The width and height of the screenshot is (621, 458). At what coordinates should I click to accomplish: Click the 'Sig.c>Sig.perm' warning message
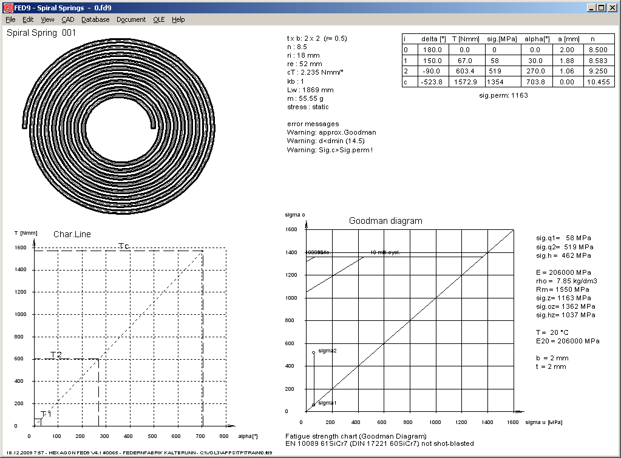pyautogui.click(x=330, y=149)
